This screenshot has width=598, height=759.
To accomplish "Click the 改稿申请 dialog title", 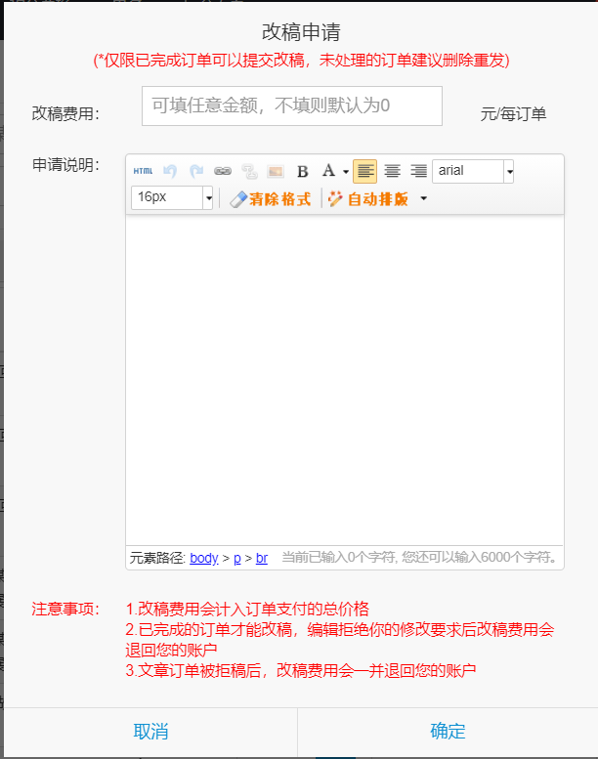I will (x=301, y=32).
